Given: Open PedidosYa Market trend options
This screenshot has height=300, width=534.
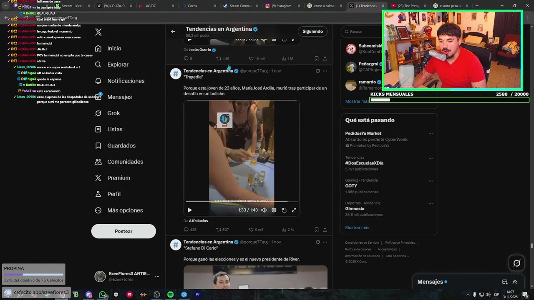Looking at the screenshot, I should pyautogui.click(x=431, y=134).
